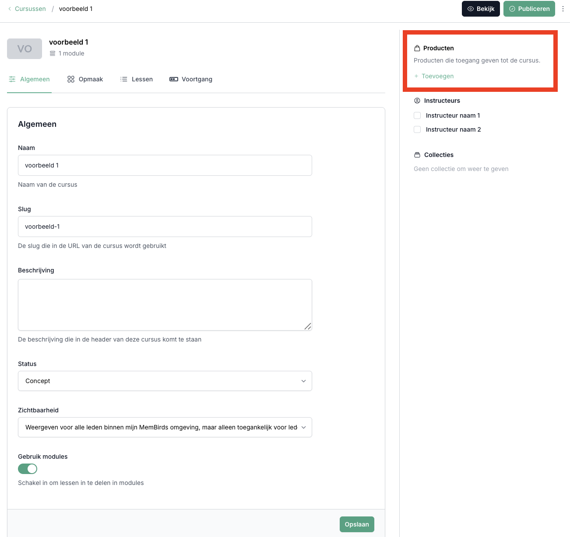The height and width of the screenshot is (537, 570).
Task: Click into the Beschrijving text area
Action: (165, 304)
